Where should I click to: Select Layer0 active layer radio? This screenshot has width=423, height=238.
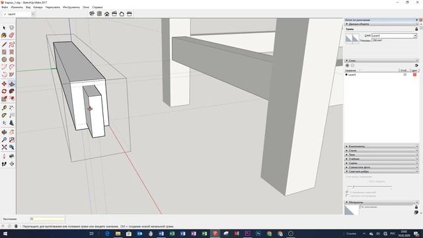click(346, 75)
